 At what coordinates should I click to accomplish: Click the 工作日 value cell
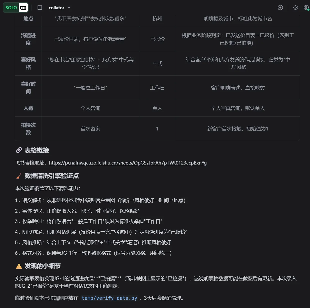tap(157, 88)
